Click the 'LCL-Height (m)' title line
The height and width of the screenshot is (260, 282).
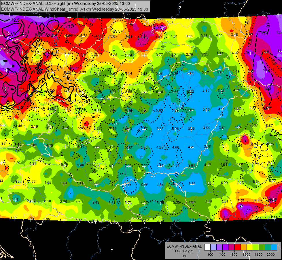click(x=65, y=3)
